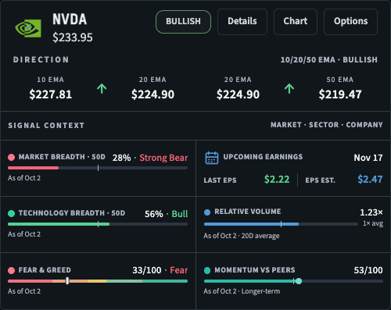Click the 50 EMA value $219.47
The image size is (391, 310).
coord(340,94)
